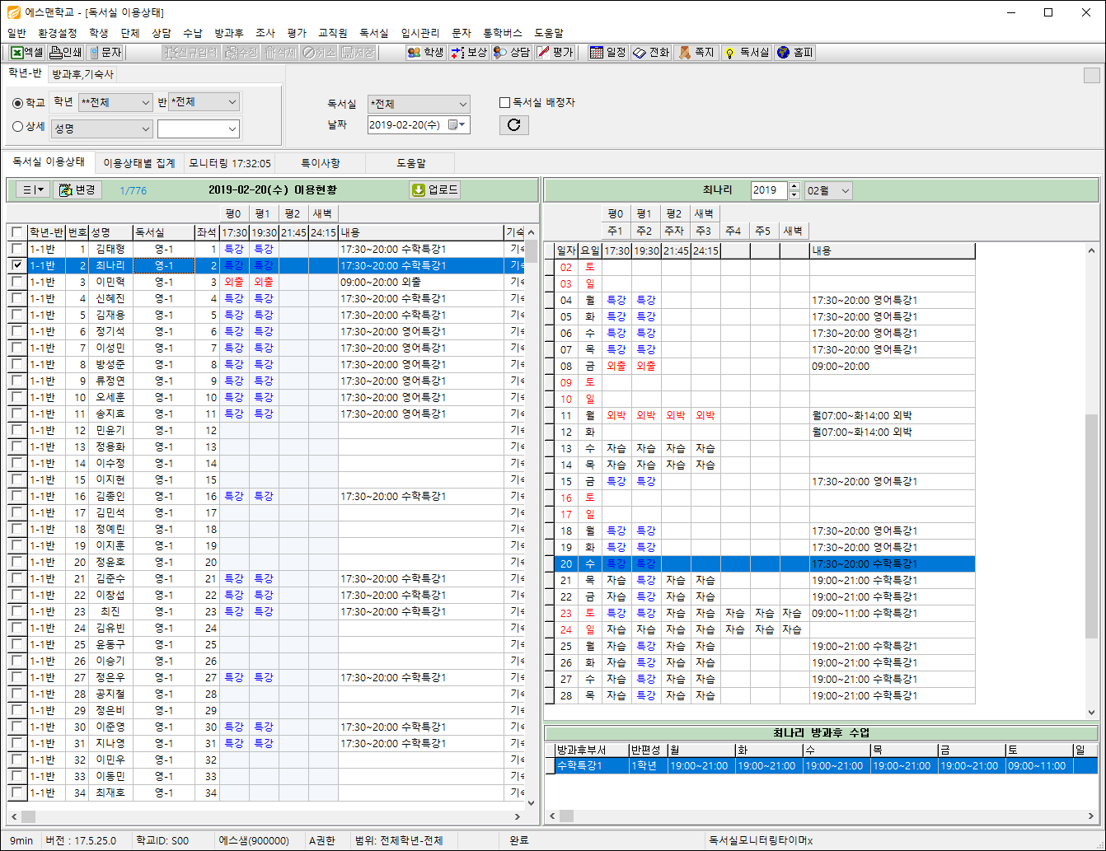
Task: Open the 평가 toolbar icon
Action: [x=555, y=52]
